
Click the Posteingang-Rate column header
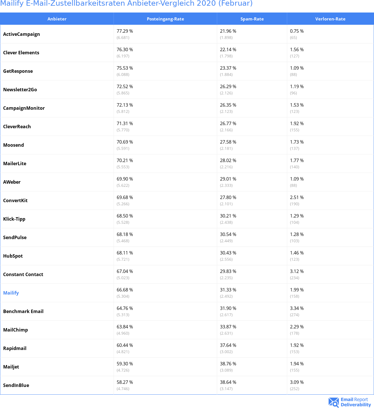click(165, 19)
